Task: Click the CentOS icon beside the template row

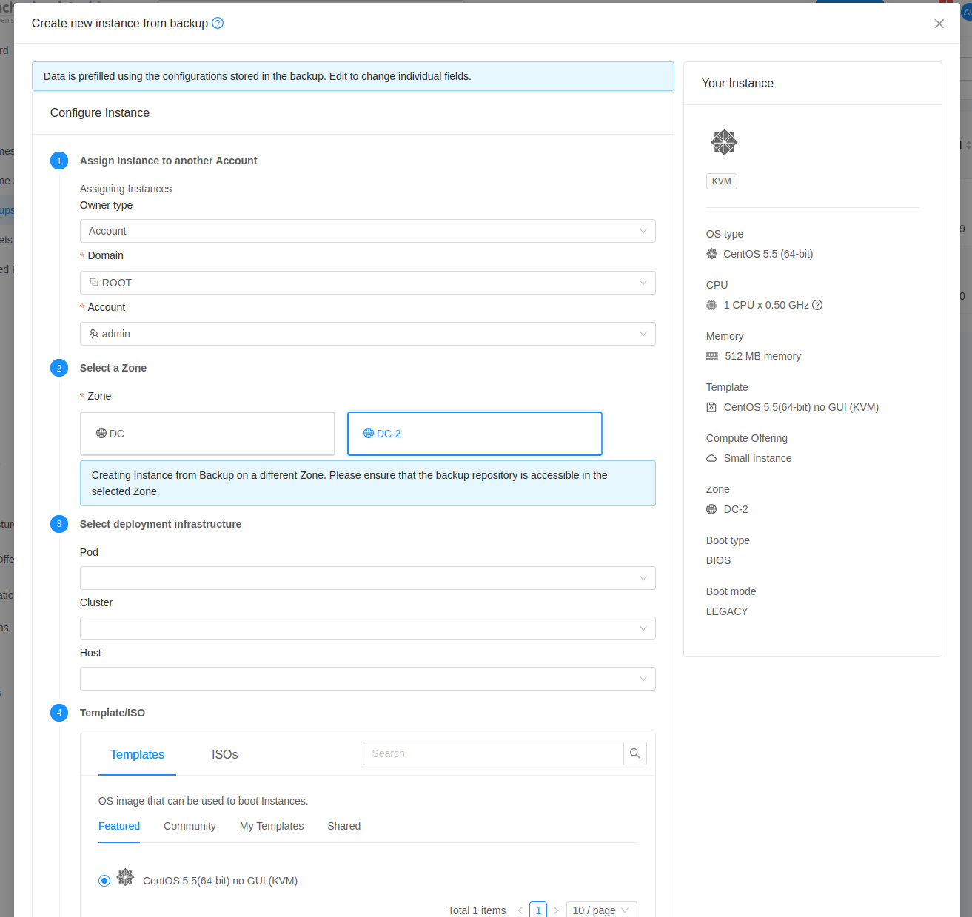Action: coord(126,878)
